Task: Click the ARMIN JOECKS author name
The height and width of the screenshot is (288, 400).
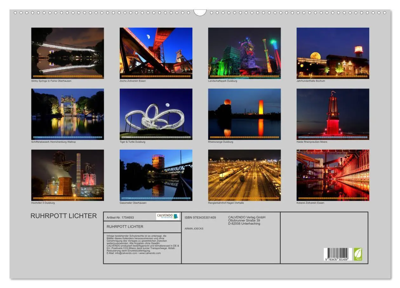Action: click(x=194, y=228)
